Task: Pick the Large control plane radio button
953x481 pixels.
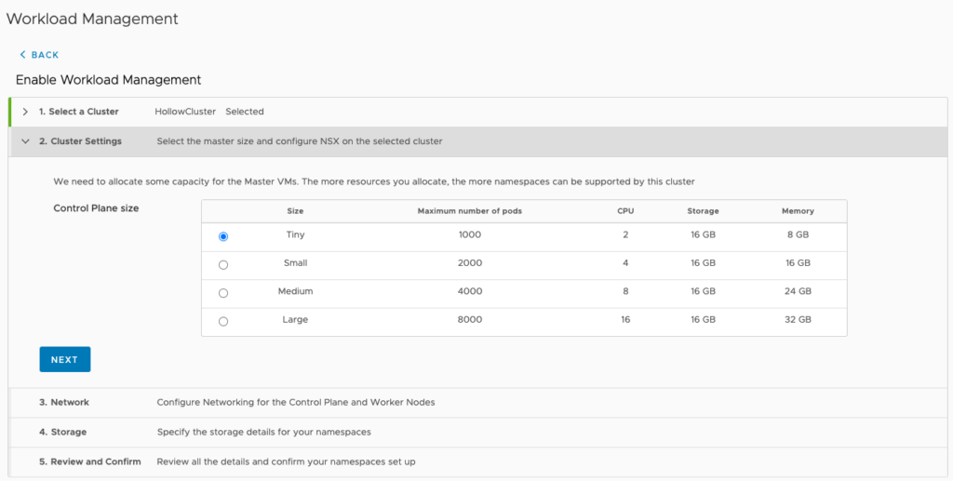Action: coord(223,322)
